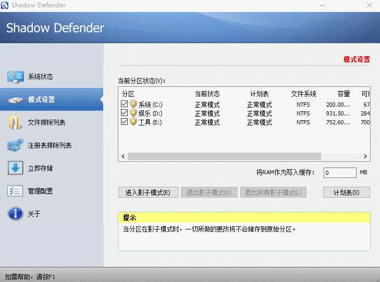This screenshot has height=282, width=380.
Task: Minimize the Shadow Defender window
Action: click(322, 5)
